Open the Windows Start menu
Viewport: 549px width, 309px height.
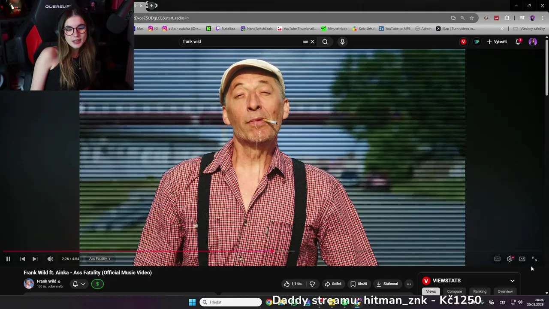coord(192,302)
